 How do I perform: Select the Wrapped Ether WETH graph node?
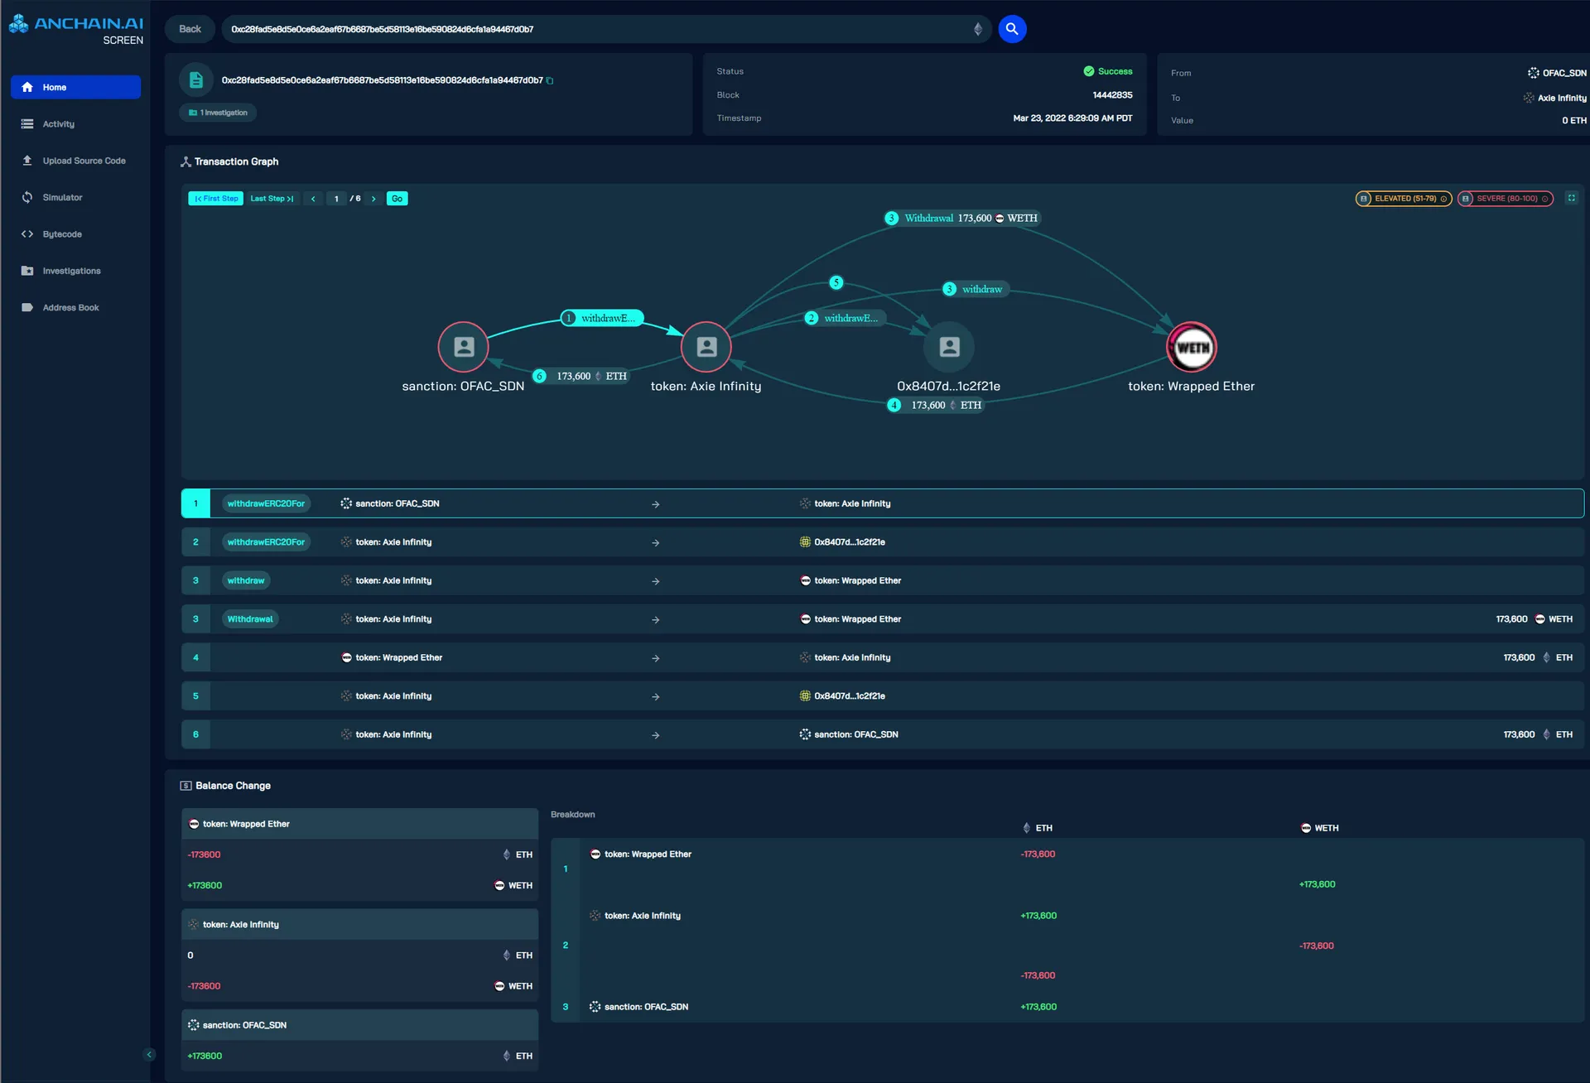pyautogui.click(x=1192, y=346)
